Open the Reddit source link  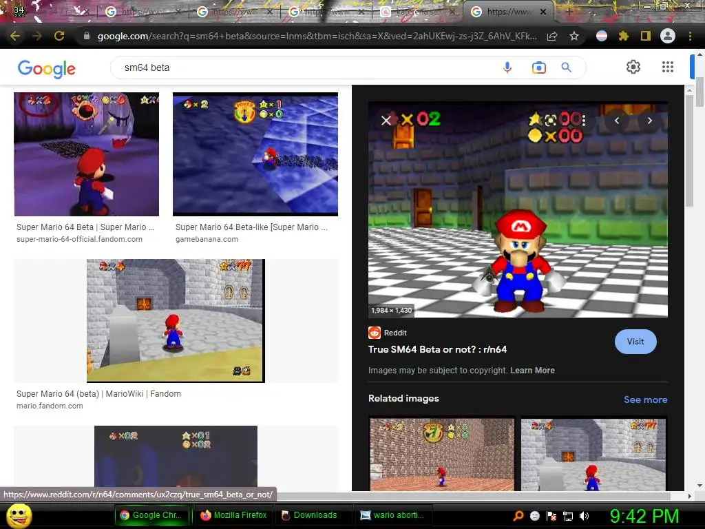point(388,333)
